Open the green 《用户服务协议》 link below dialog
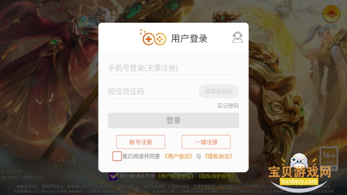 click(175, 176)
